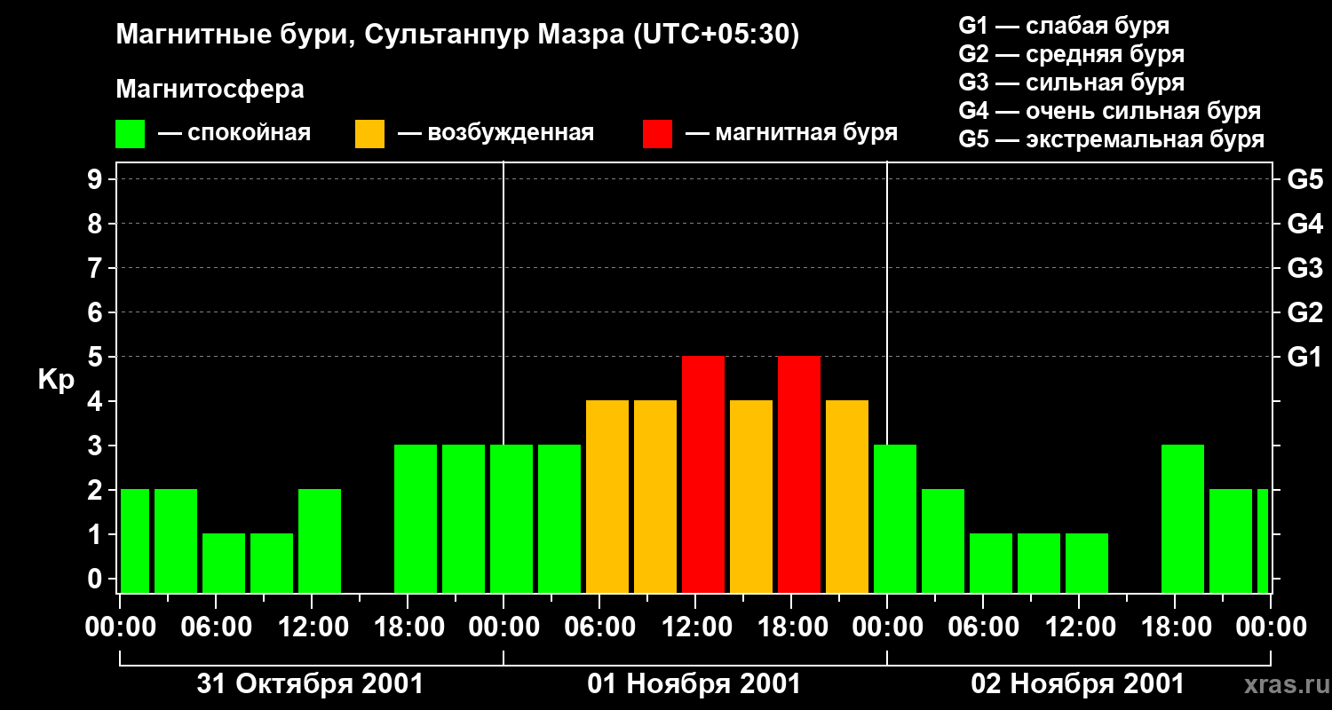Click the «06:00» time label above 31 Октября
Viewport: 1332px width, 710px height.
(216, 627)
